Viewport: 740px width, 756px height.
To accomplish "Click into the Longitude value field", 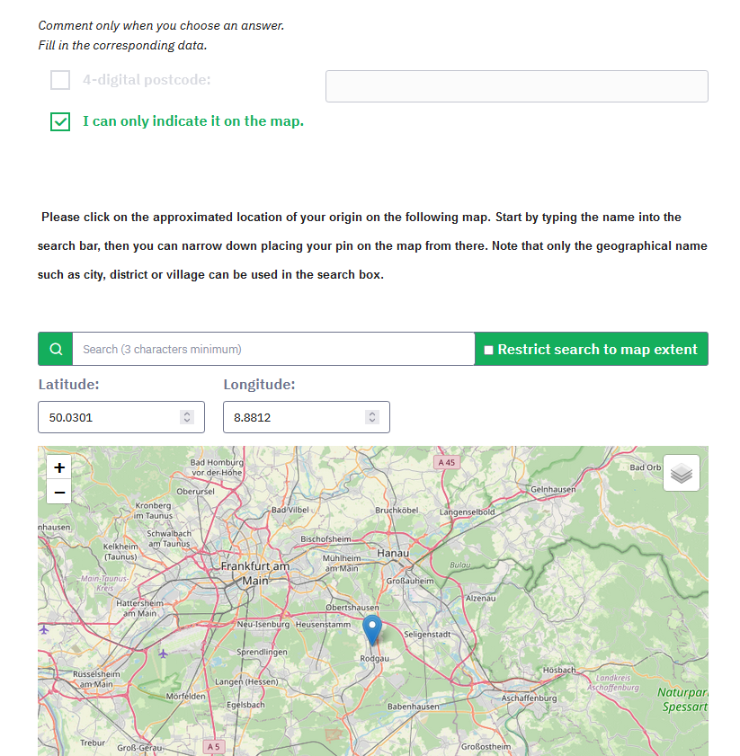I will coord(292,417).
